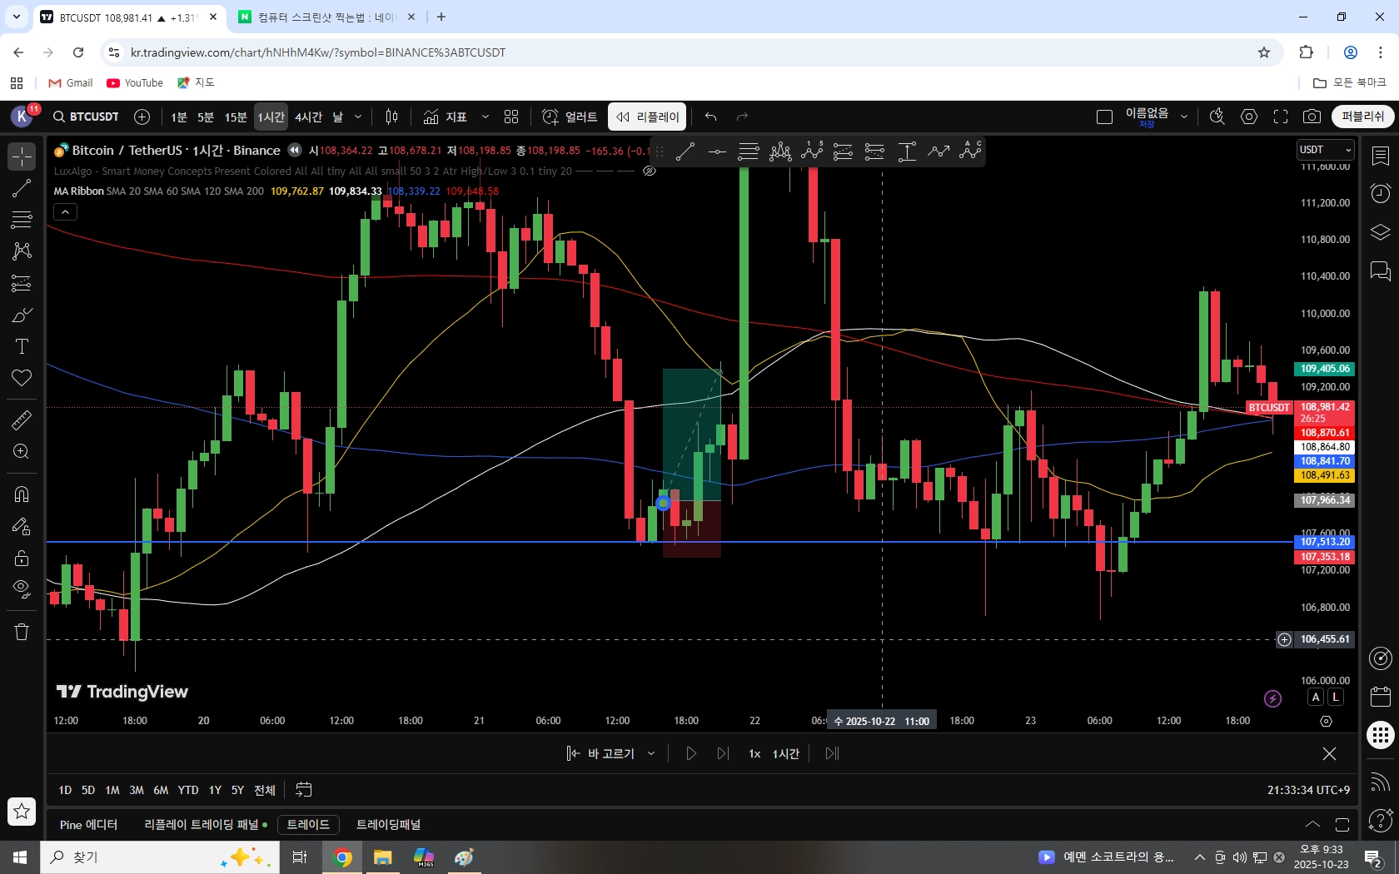Select the trend line drawing tool
This screenshot has height=874, width=1399.
[22, 188]
